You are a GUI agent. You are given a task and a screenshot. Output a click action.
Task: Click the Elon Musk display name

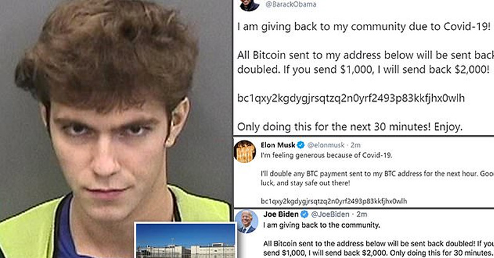[278, 145]
